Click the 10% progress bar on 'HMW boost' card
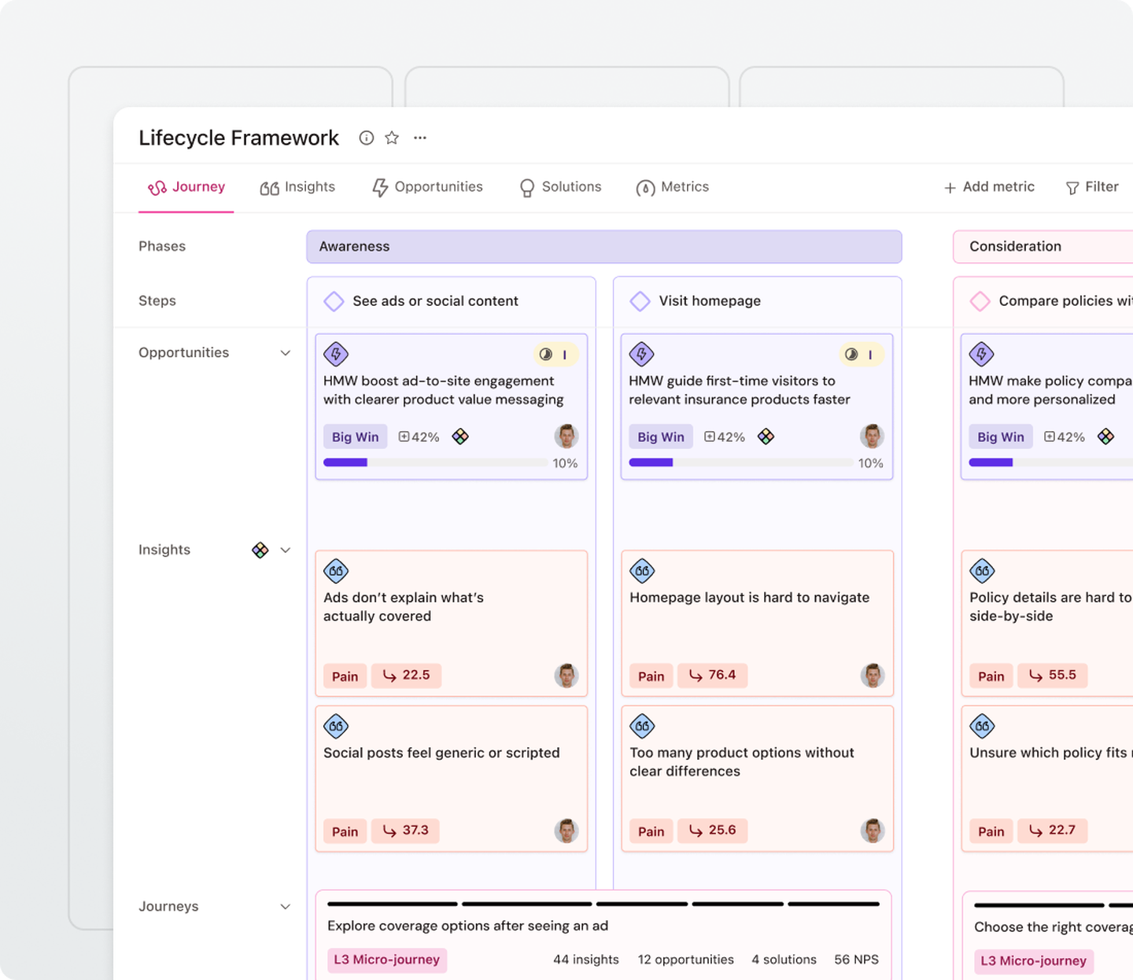Screen dimensions: 1133x980 tap(437, 462)
